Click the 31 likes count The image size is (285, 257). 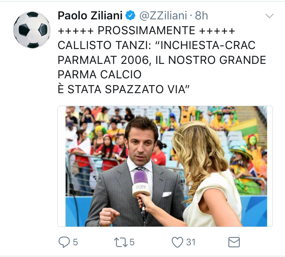pyautogui.click(x=191, y=242)
